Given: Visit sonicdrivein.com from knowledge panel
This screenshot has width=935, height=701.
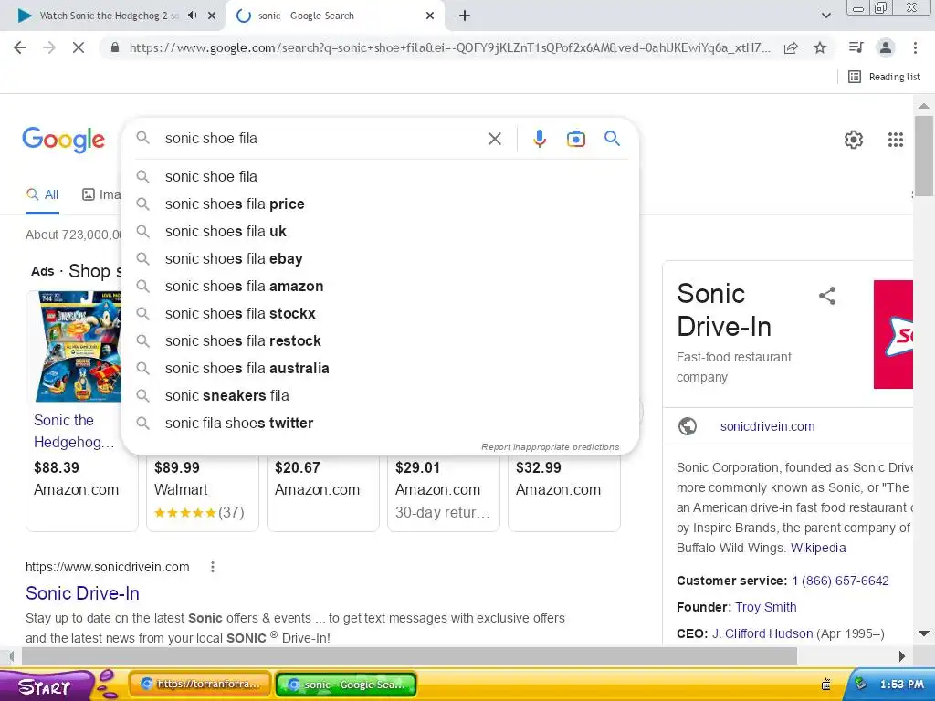Looking at the screenshot, I should click(767, 427).
